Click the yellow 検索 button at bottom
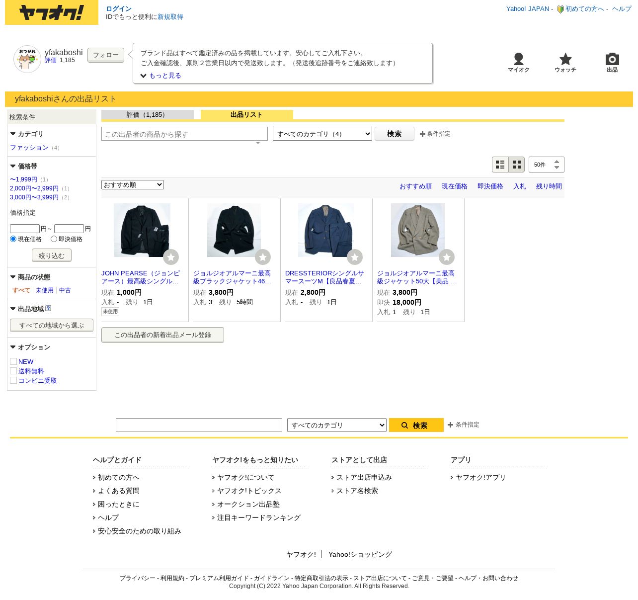Screen dimensions: 638x600 (x=416, y=425)
